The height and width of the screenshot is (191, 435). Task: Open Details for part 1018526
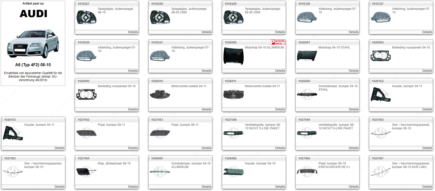click(133, 71)
